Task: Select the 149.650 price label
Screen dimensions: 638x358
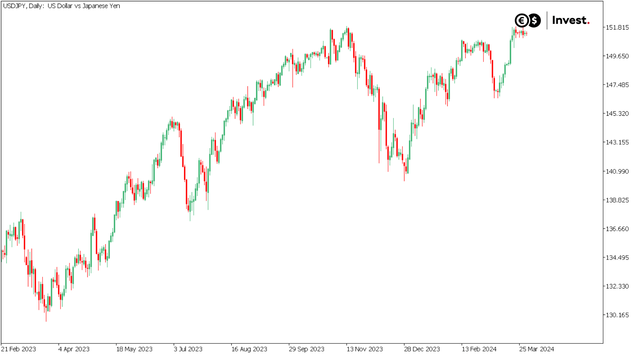Action: click(617, 56)
